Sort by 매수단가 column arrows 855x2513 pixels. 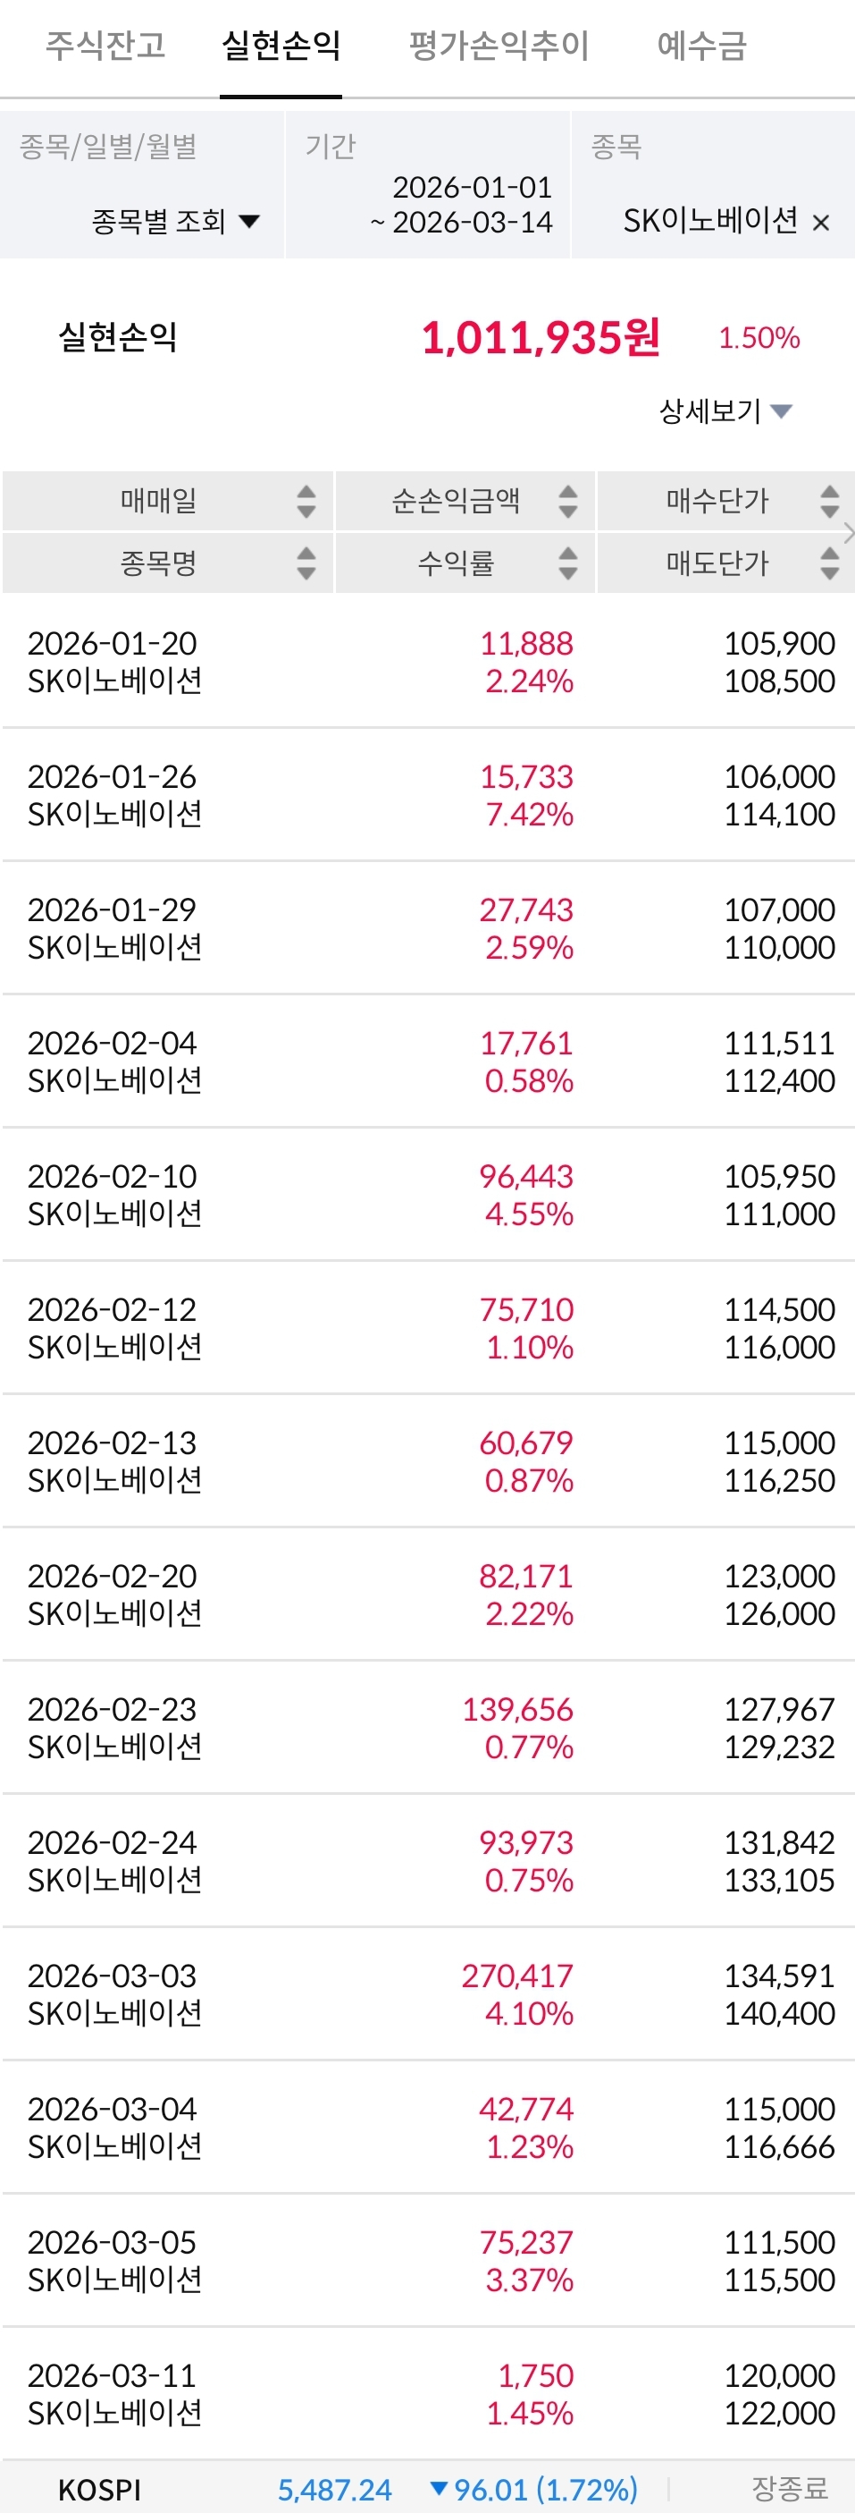coord(829,502)
